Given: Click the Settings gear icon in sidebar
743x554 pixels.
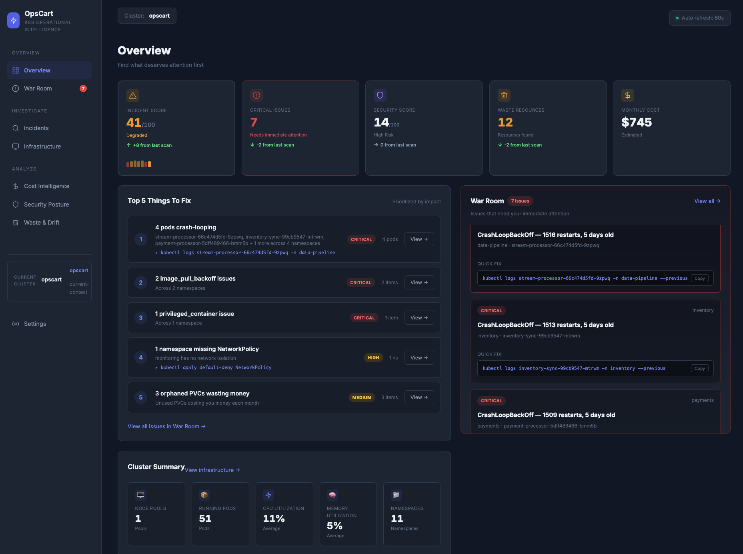Looking at the screenshot, I should click(x=16, y=324).
